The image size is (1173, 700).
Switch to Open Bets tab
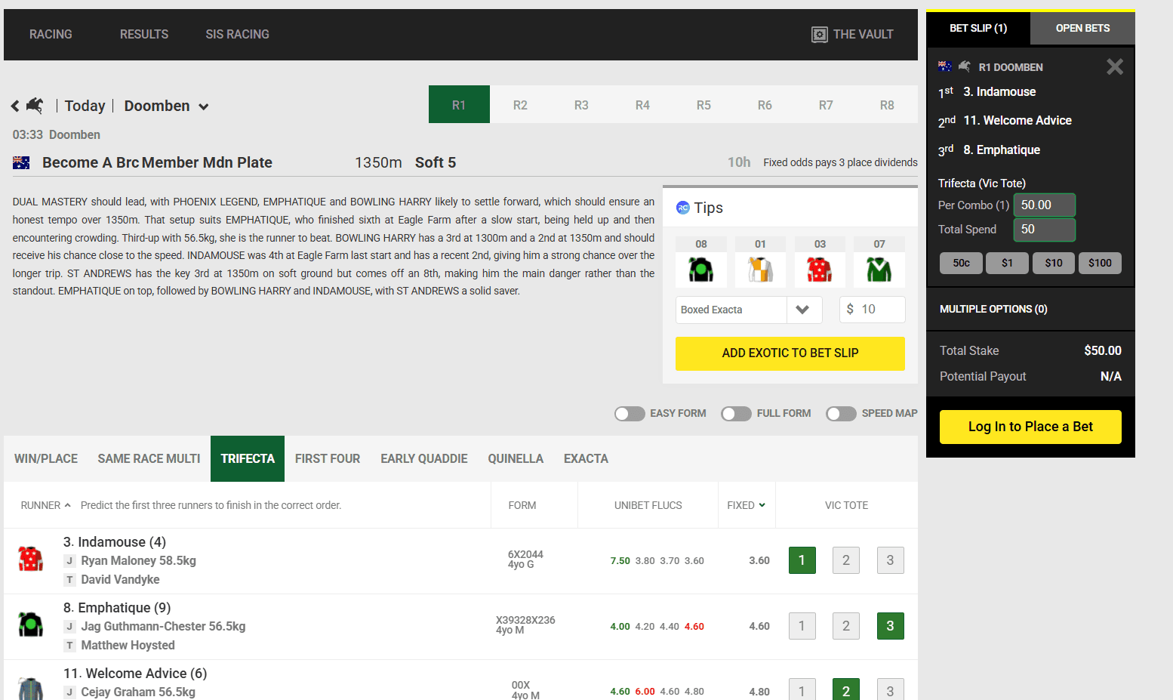[x=1082, y=28]
